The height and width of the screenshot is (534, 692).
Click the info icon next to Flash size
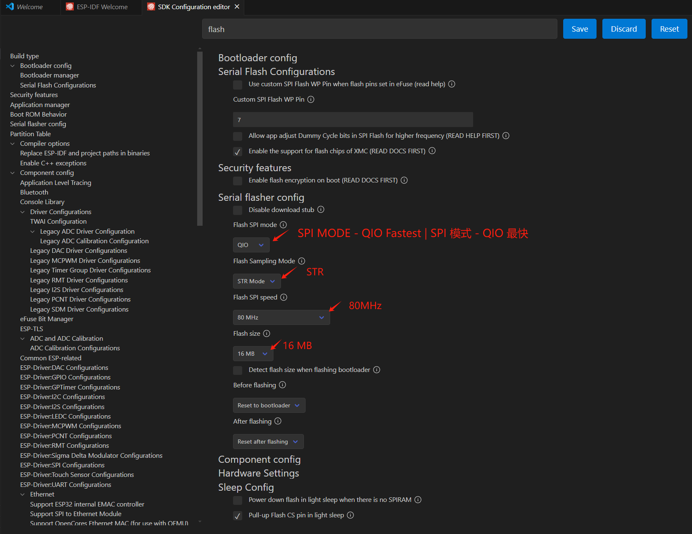tap(266, 333)
